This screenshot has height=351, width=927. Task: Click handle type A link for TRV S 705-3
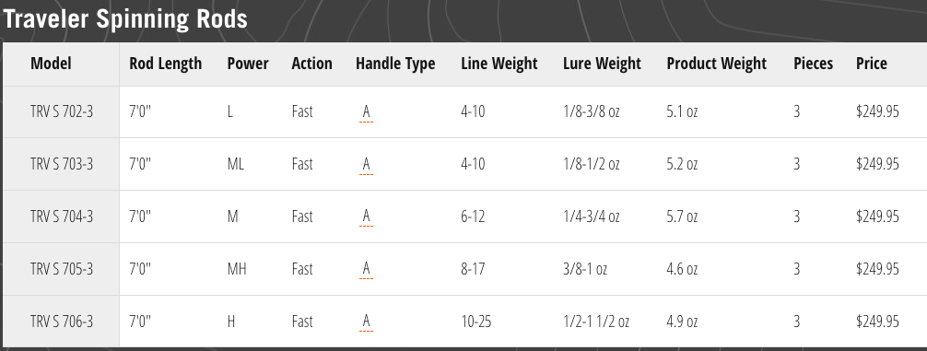(366, 269)
